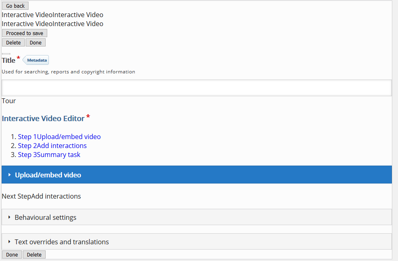The width and height of the screenshot is (398, 261).
Task: Focus the Title input field
Action: pos(197,88)
